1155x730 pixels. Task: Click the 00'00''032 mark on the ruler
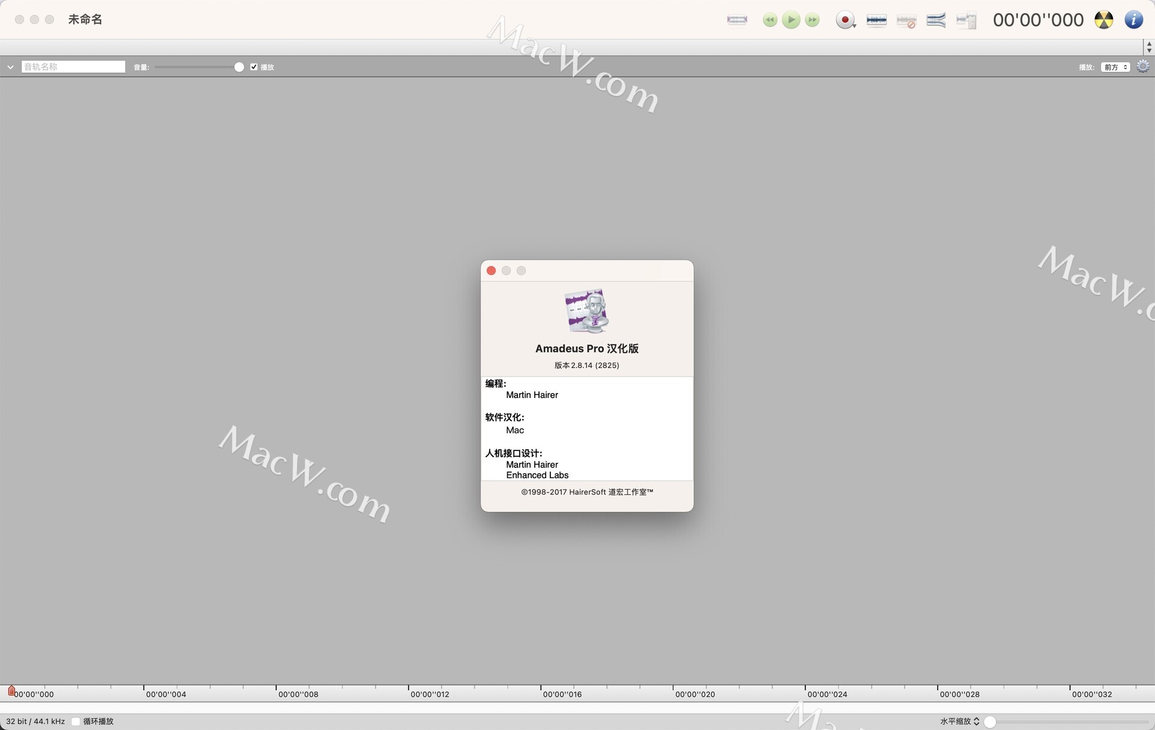(1092, 694)
